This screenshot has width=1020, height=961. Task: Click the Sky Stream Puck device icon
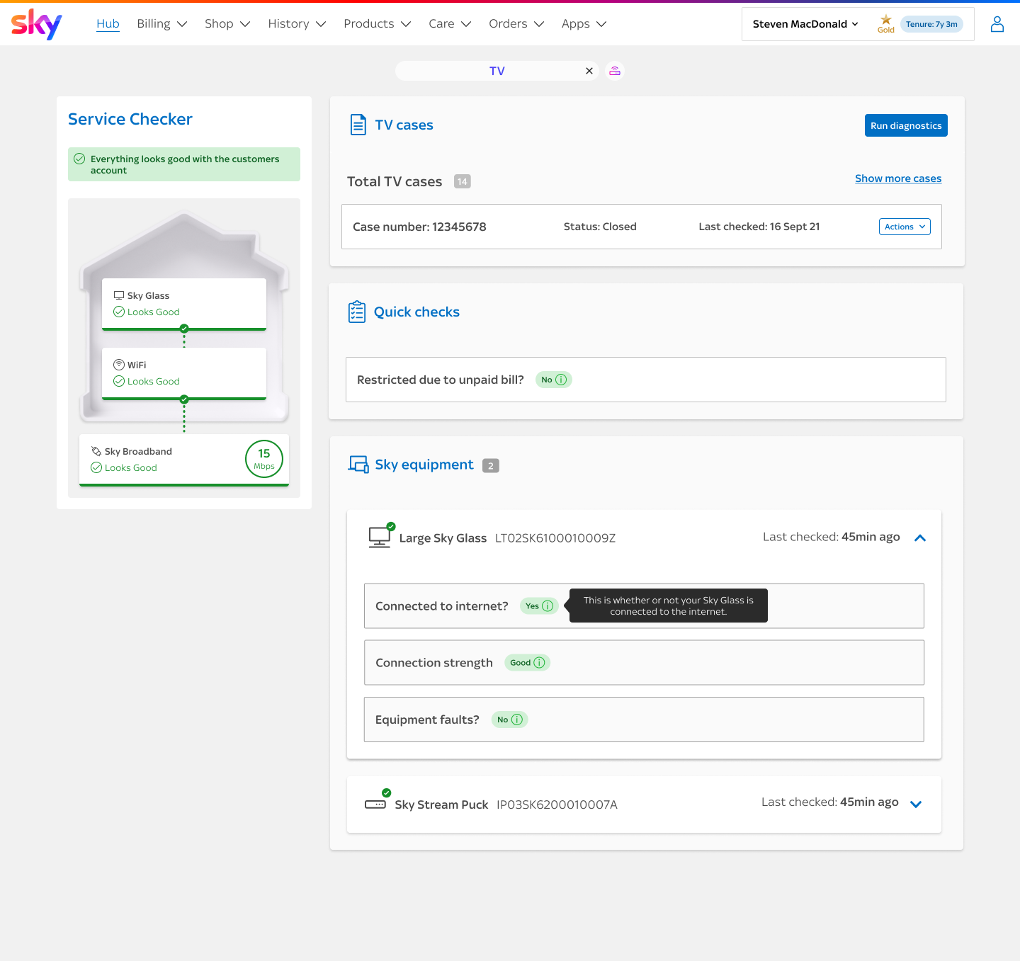point(375,804)
